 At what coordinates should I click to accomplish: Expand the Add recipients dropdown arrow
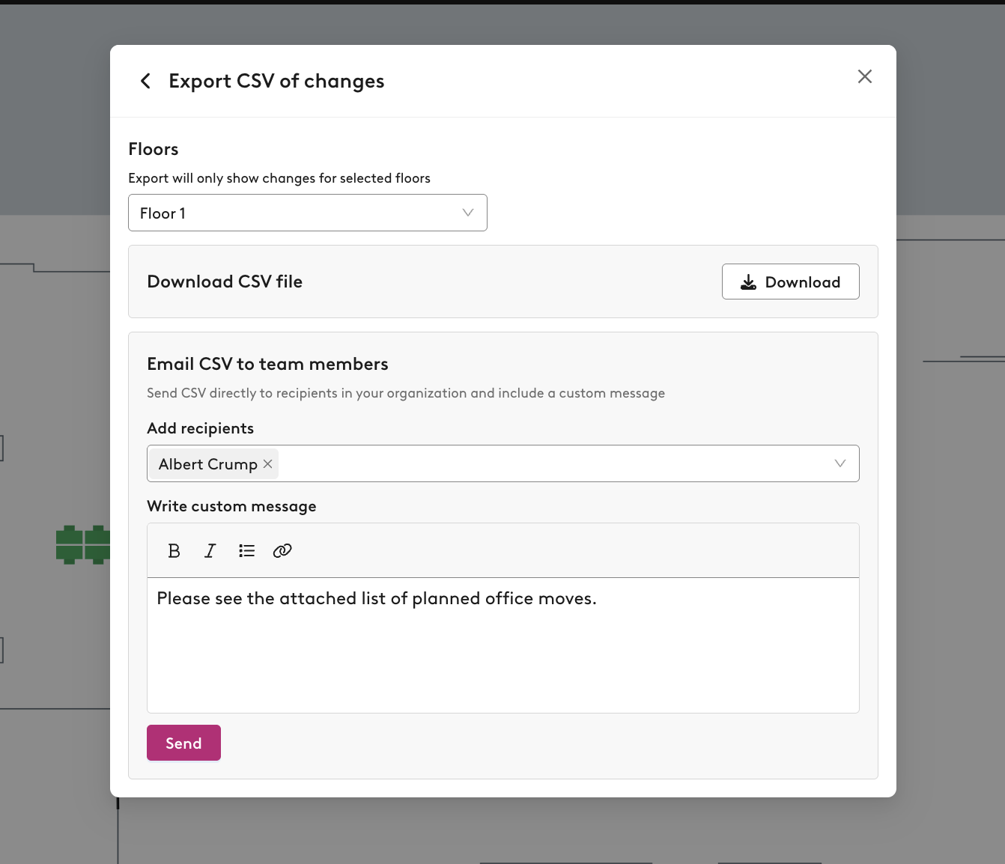pos(840,463)
